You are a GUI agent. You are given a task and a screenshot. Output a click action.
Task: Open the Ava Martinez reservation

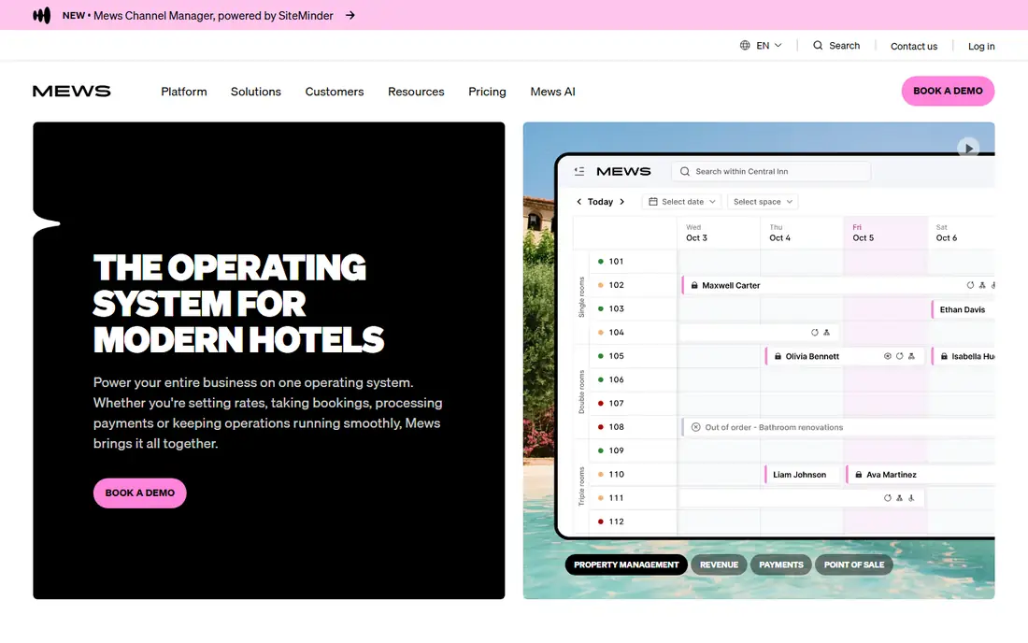(x=921, y=475)
